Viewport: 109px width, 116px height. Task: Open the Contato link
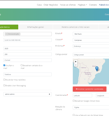click(93, 5)
